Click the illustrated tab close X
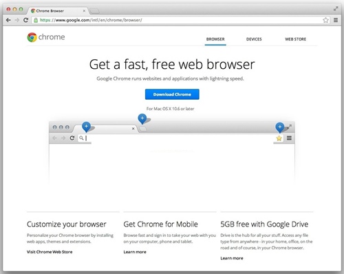This screenshot has width=344, height=274. 133,129
